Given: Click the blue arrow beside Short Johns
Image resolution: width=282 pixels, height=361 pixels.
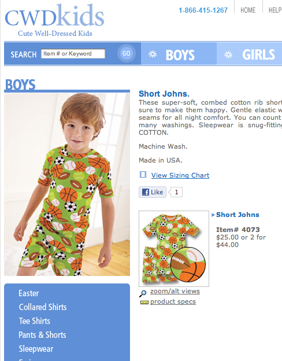Looking at the screenshot, I should point(213,215).
